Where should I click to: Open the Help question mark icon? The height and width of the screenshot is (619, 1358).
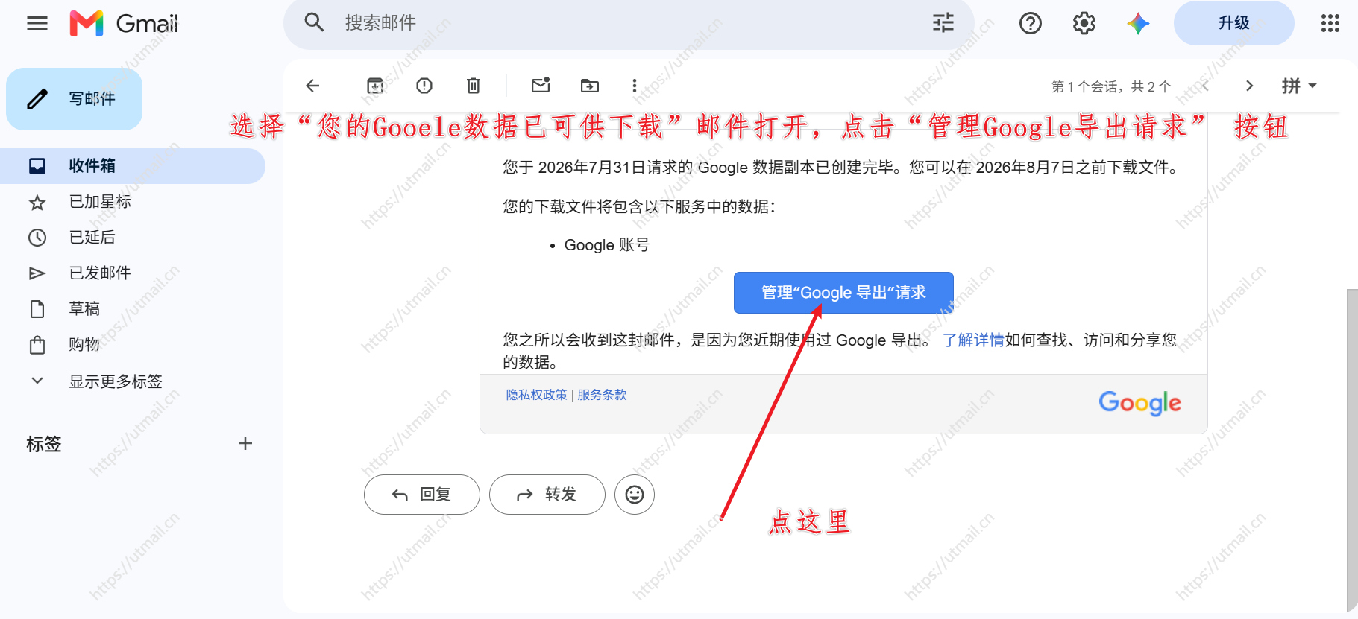[1031, 23]
